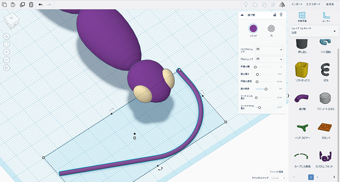Image resolution: width=340 pixels, height=182 pixels.
Task: Click the リードインの長さ slider handle
Action: [x=256, y=98]
